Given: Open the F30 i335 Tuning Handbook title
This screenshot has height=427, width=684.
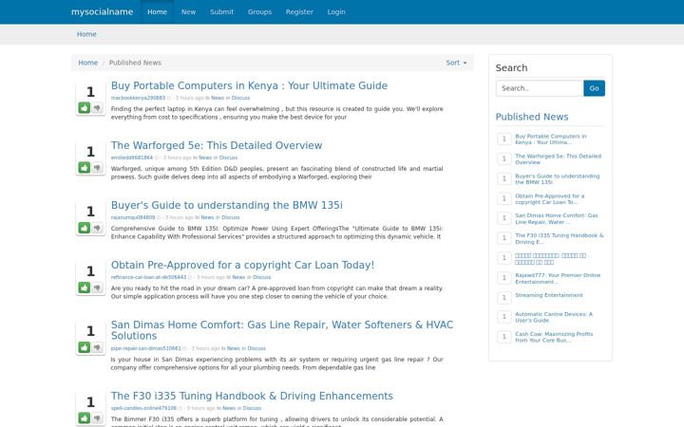Looking at the screenshot, I should 252,396.
